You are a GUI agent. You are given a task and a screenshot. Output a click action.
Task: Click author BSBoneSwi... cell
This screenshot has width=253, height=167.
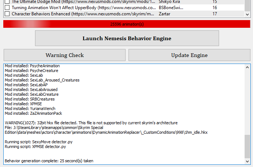click(171, 8)
